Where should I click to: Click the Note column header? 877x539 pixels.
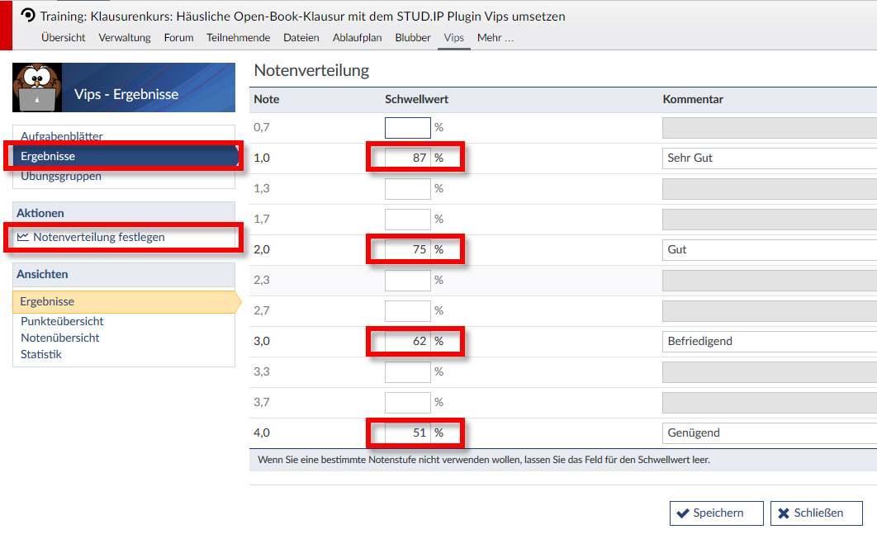(x=266, y=100)
